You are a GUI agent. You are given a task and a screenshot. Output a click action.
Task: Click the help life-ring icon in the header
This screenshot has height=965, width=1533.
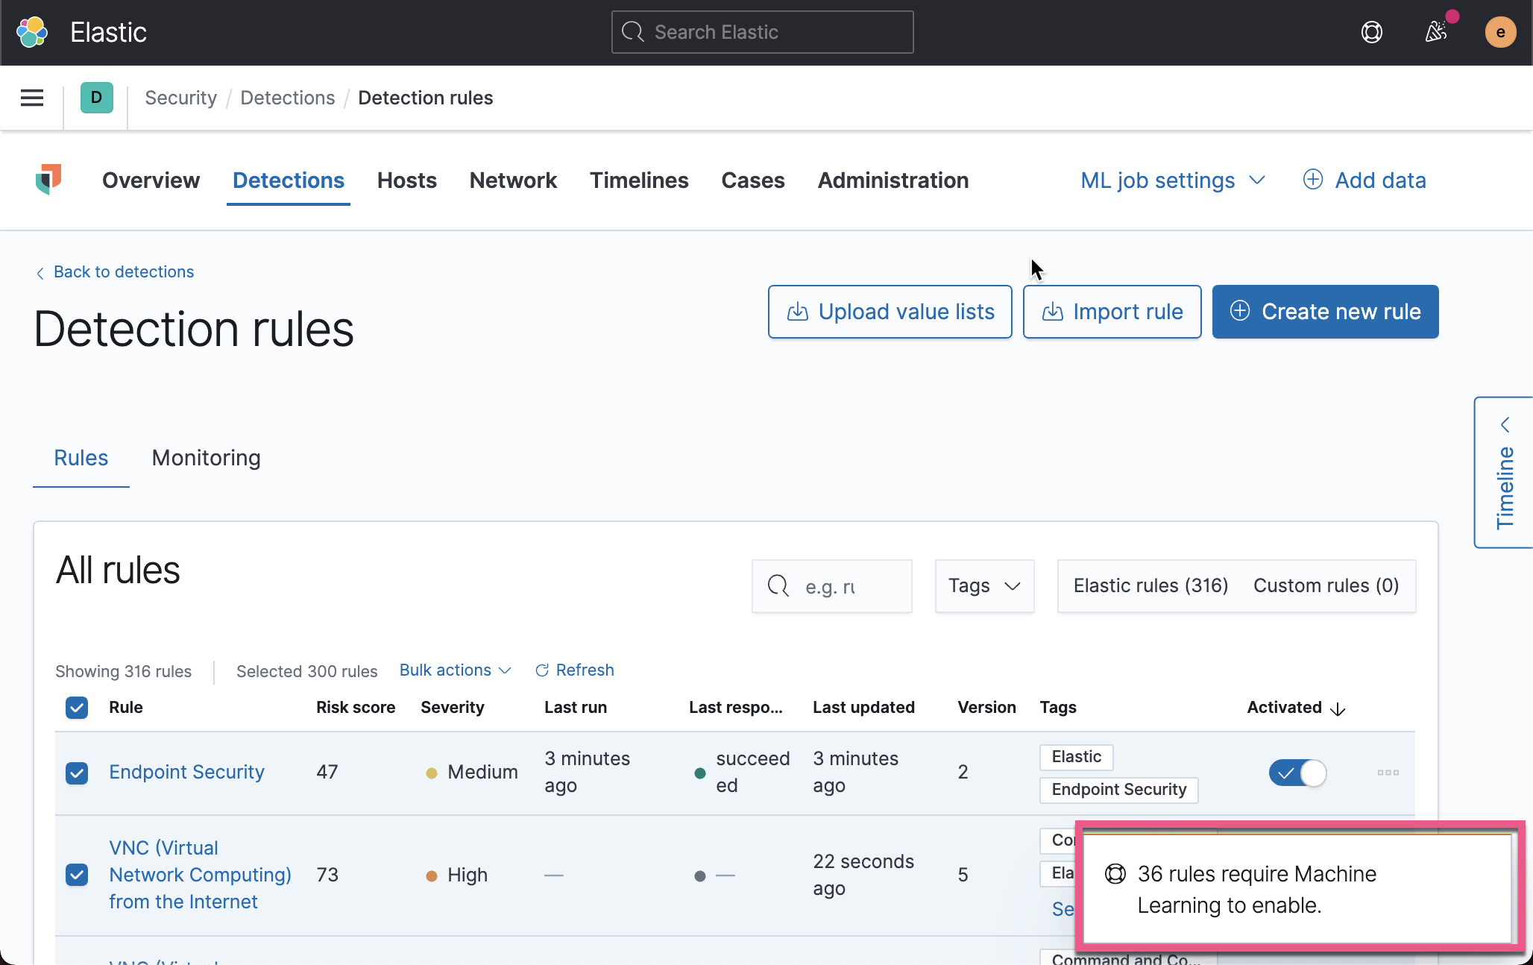(1371, 32)
